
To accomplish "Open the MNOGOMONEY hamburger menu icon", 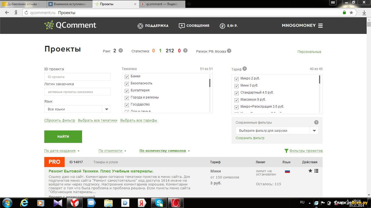I will tap(320, 25).
